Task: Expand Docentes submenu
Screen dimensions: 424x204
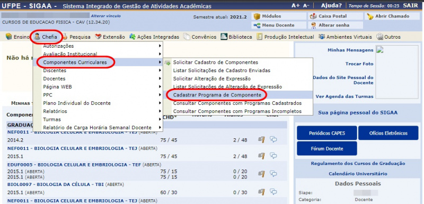Action: [x=98, y=78]
